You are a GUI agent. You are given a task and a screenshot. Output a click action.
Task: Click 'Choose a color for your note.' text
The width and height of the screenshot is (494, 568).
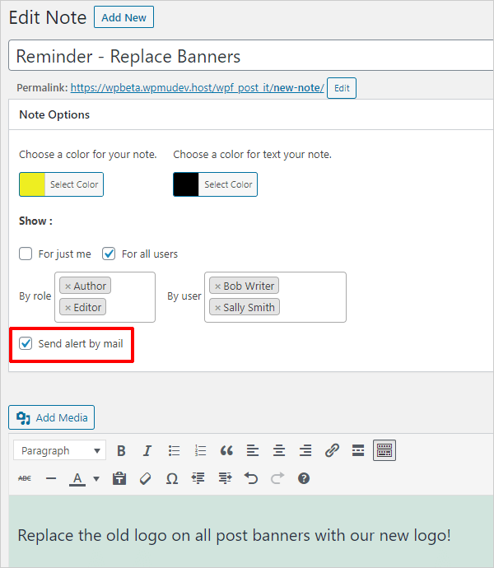[x=88, y=154]
